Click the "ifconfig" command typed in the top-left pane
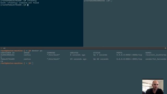This screenshot has height=94, width=167. tap(32, 1)
